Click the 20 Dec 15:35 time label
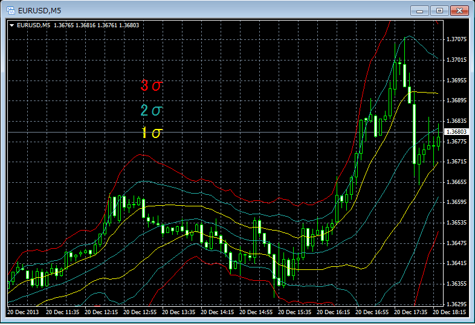This screenshot has width=475, height=325. [296, 312]
